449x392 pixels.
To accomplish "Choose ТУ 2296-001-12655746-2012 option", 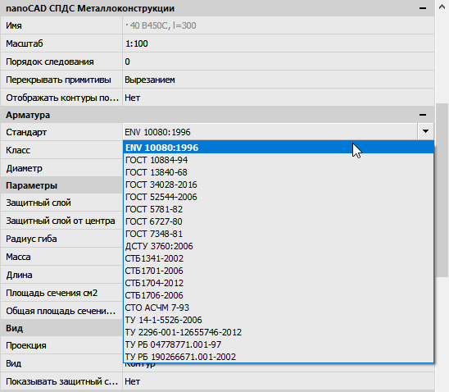I will 279,332.
